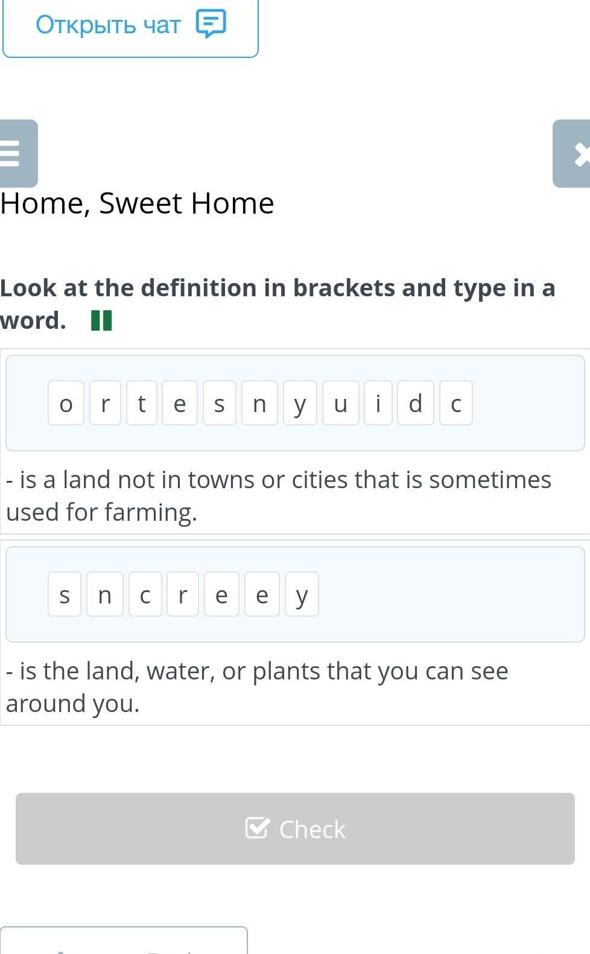Select letter tile 'y' in scenery scramble
Viewport: 590px width, 954px height.
click(302, 594)
